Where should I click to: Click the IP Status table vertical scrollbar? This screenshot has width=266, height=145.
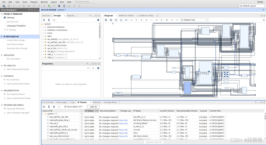[x=265, y=117]
